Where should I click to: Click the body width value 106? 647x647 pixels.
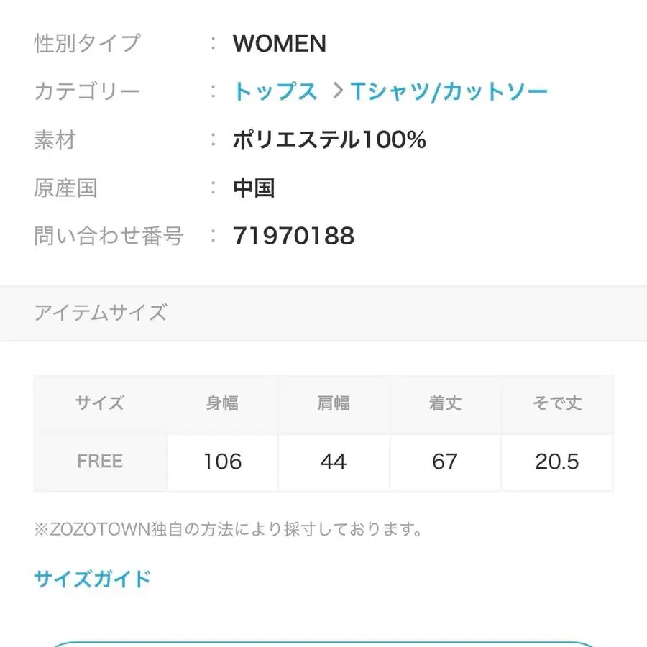tap(221, 462)
